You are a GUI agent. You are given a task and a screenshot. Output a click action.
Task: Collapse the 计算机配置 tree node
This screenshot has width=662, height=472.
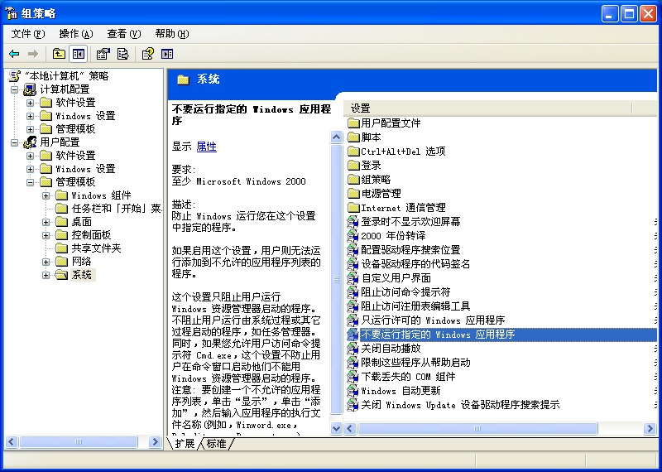15,89
